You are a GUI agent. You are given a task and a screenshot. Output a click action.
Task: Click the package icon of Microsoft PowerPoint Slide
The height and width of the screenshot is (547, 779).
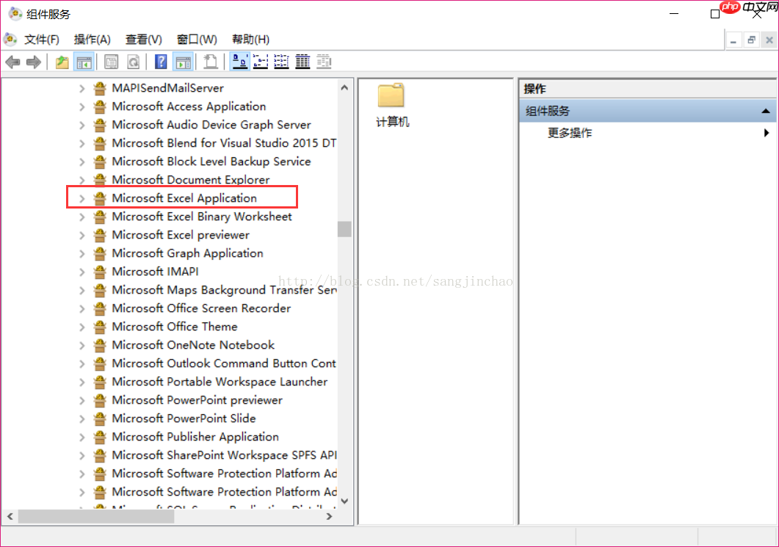pos(100,419)
